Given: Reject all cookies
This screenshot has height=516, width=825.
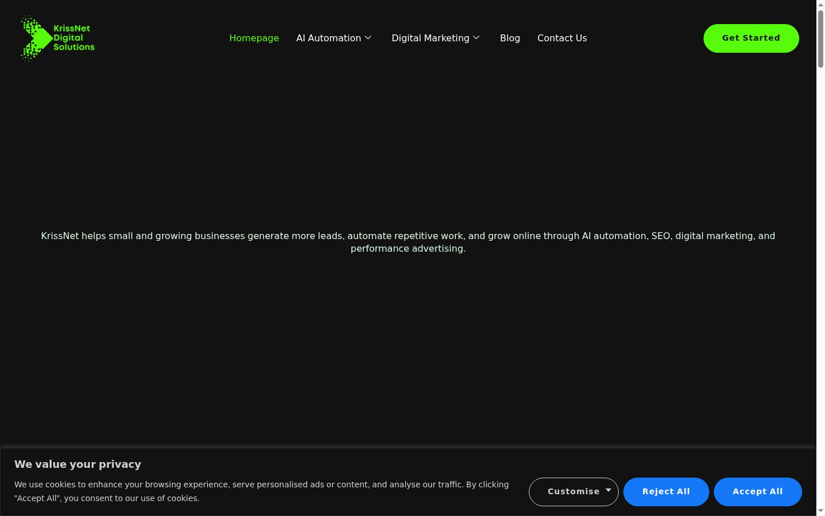Looking at the screenshot, I should [x=666, y=492].
